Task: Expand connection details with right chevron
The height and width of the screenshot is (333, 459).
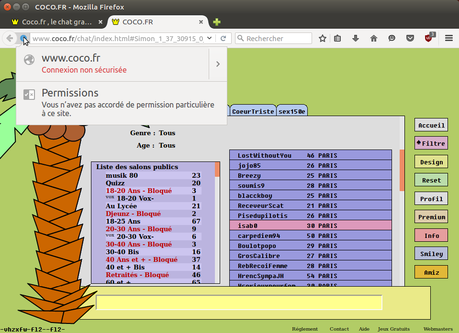Action: [218, 64]
